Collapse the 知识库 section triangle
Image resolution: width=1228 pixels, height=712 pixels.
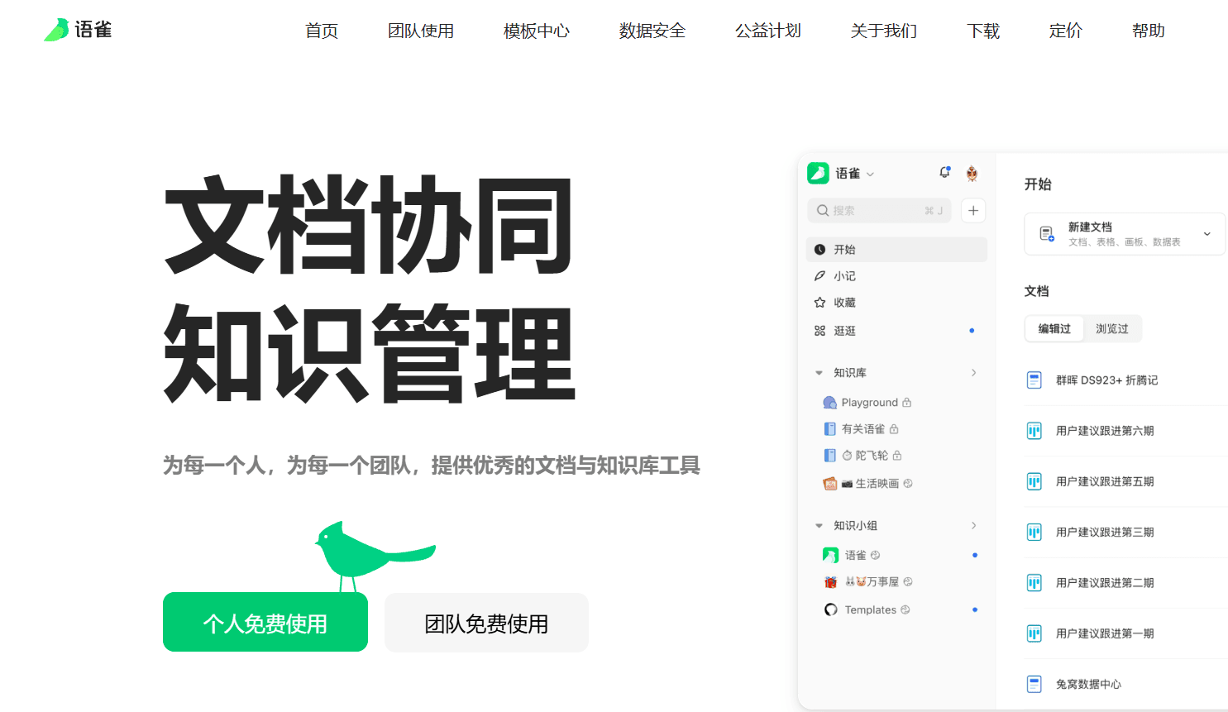pyautogui.click(x=819, y=373)
